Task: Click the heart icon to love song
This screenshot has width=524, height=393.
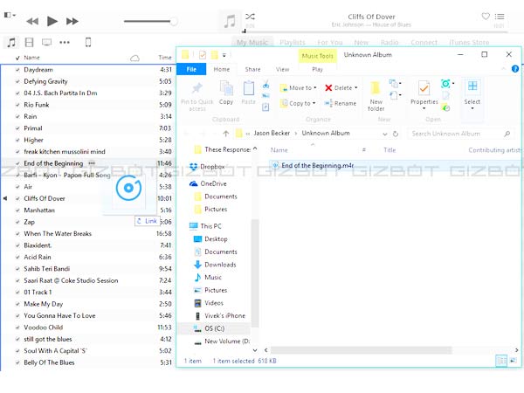Action: pyautogui.click(x=486, y=17)
